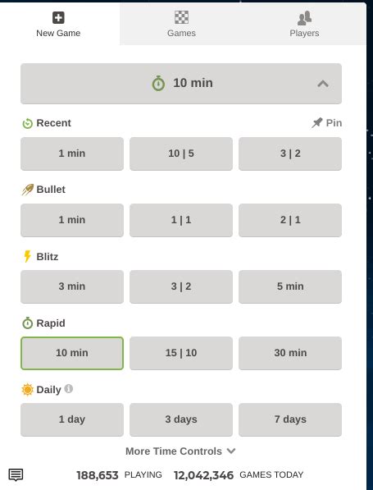Image resolution: width=373 pixels, height=490 pixels.
Task: Open the chat speech bubble icon
Action: (16, 474)
